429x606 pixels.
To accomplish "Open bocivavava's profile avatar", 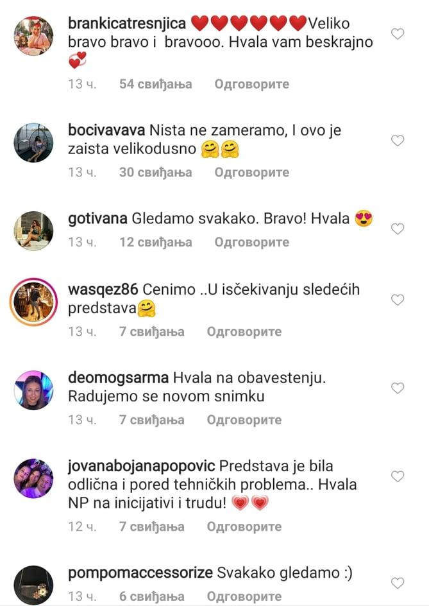I will point(33,143).
